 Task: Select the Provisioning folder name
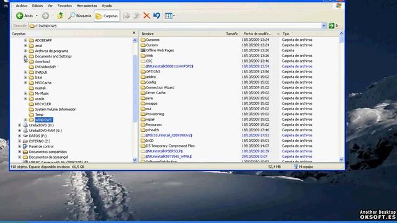pyautogui.click(x=155, y=114)
